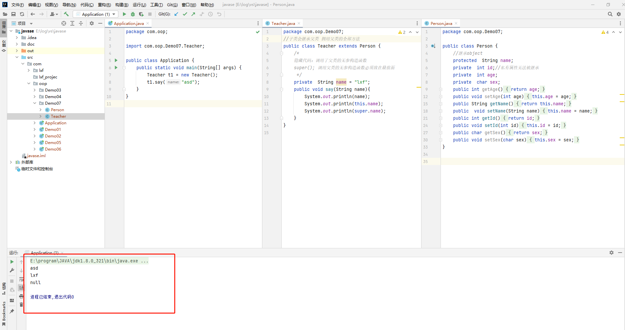Switch to the Person.java tab
Screen dimensions: 625x330
click(x=441, y=23)
